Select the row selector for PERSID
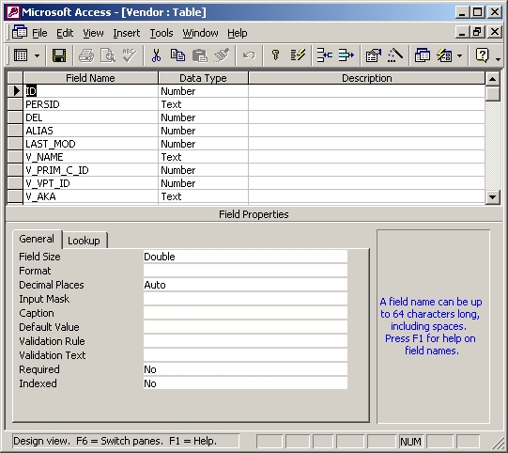 point(15,104)
